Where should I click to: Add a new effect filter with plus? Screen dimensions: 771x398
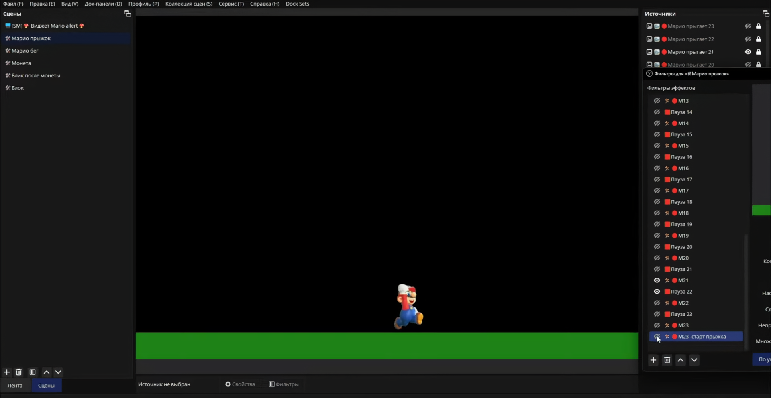click(653, 360)
